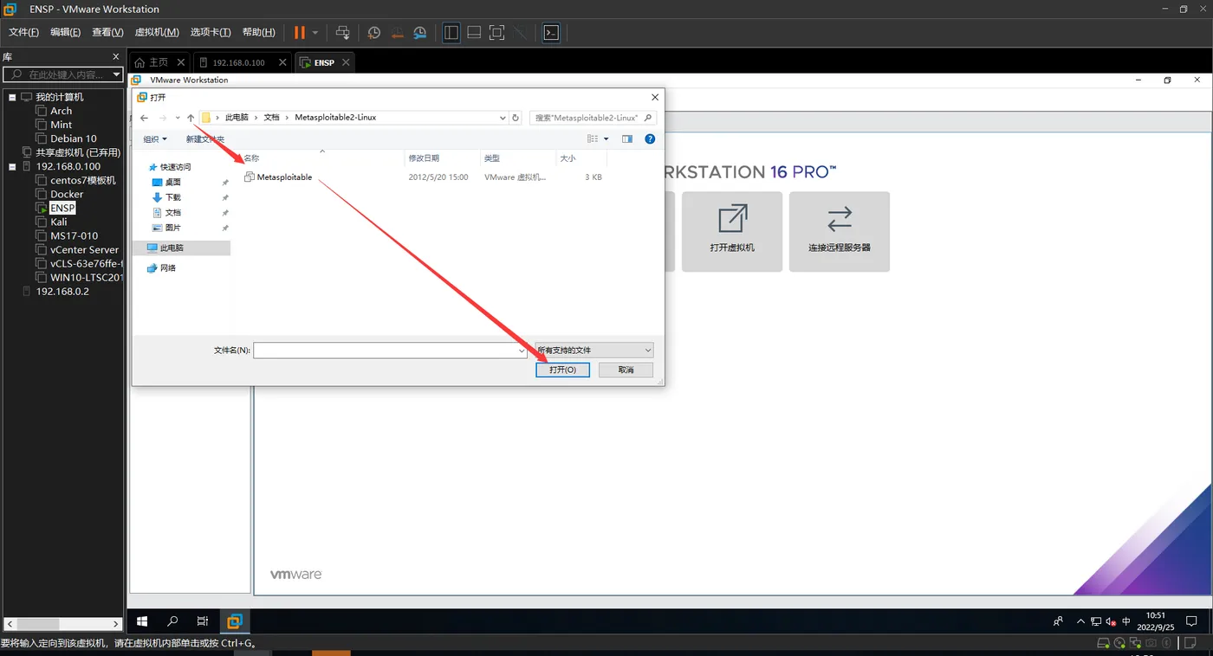Toggle the thumbnail bar view icon

coord(474,33)
